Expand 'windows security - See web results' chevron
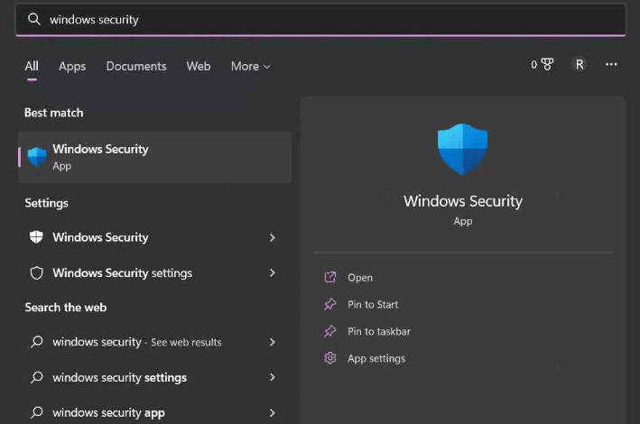The height and width of the screenshot is (424, 640). click(273, 342)
